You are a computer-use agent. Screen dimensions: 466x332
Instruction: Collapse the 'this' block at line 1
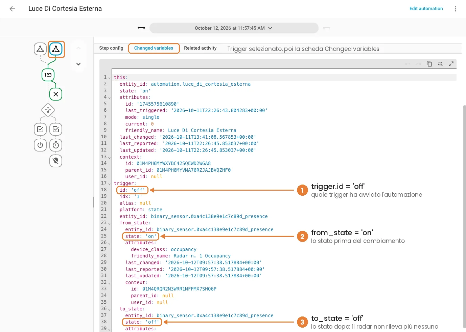(x=110, y=78)
